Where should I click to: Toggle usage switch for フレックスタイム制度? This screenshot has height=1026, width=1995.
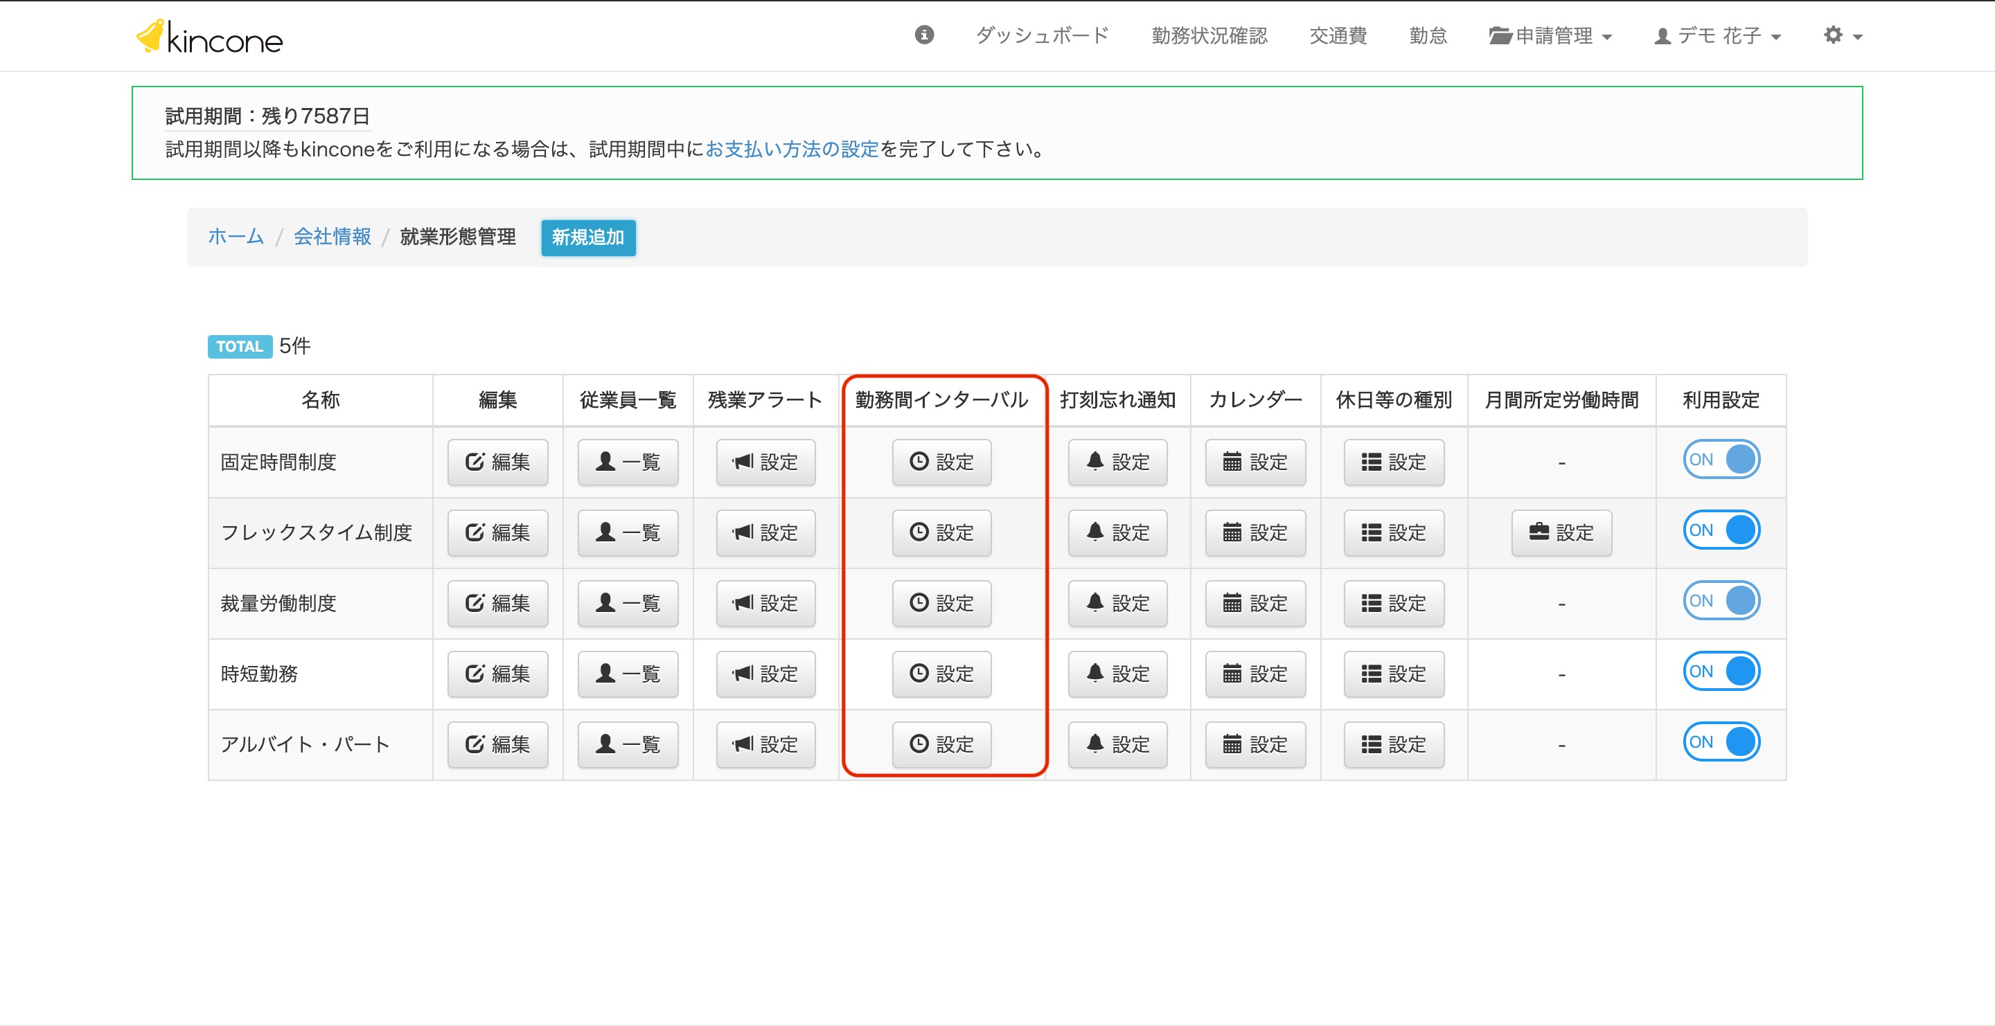(x=1721, y=530)
